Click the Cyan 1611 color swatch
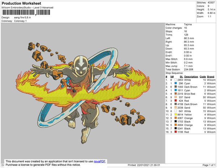The width and height of the screenshot is (217, 168). [x=176, y=90]
